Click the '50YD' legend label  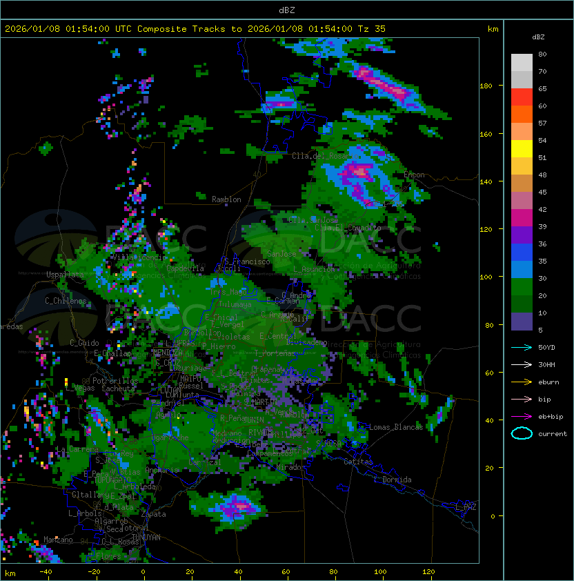click(546, 348)
